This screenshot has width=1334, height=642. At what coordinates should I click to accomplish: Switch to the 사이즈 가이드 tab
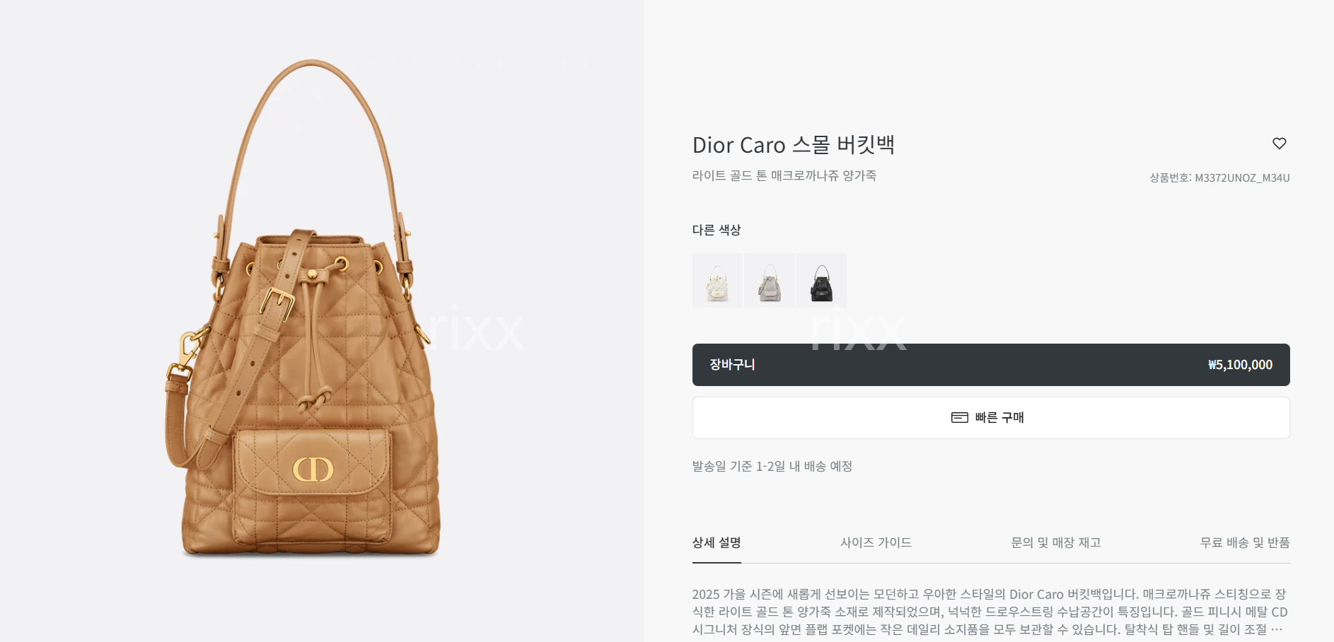click(x=876, y=543)
